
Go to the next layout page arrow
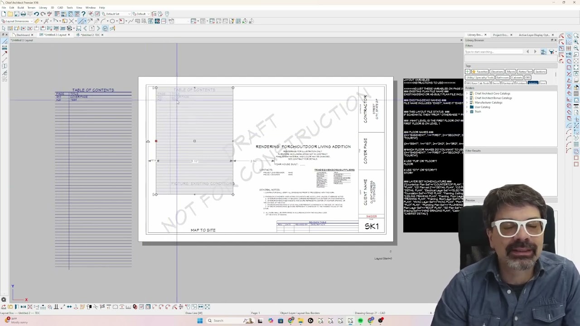[x=98, y=28]
